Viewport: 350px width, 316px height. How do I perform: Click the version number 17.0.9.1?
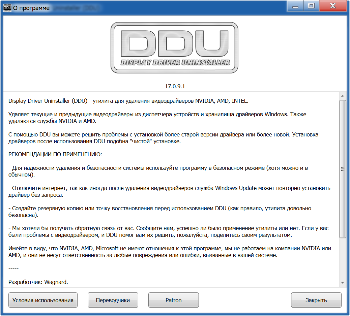(x=175, y=86)
